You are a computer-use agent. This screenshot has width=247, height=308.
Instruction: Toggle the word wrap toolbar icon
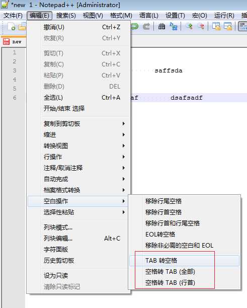[x=242, y=26]
